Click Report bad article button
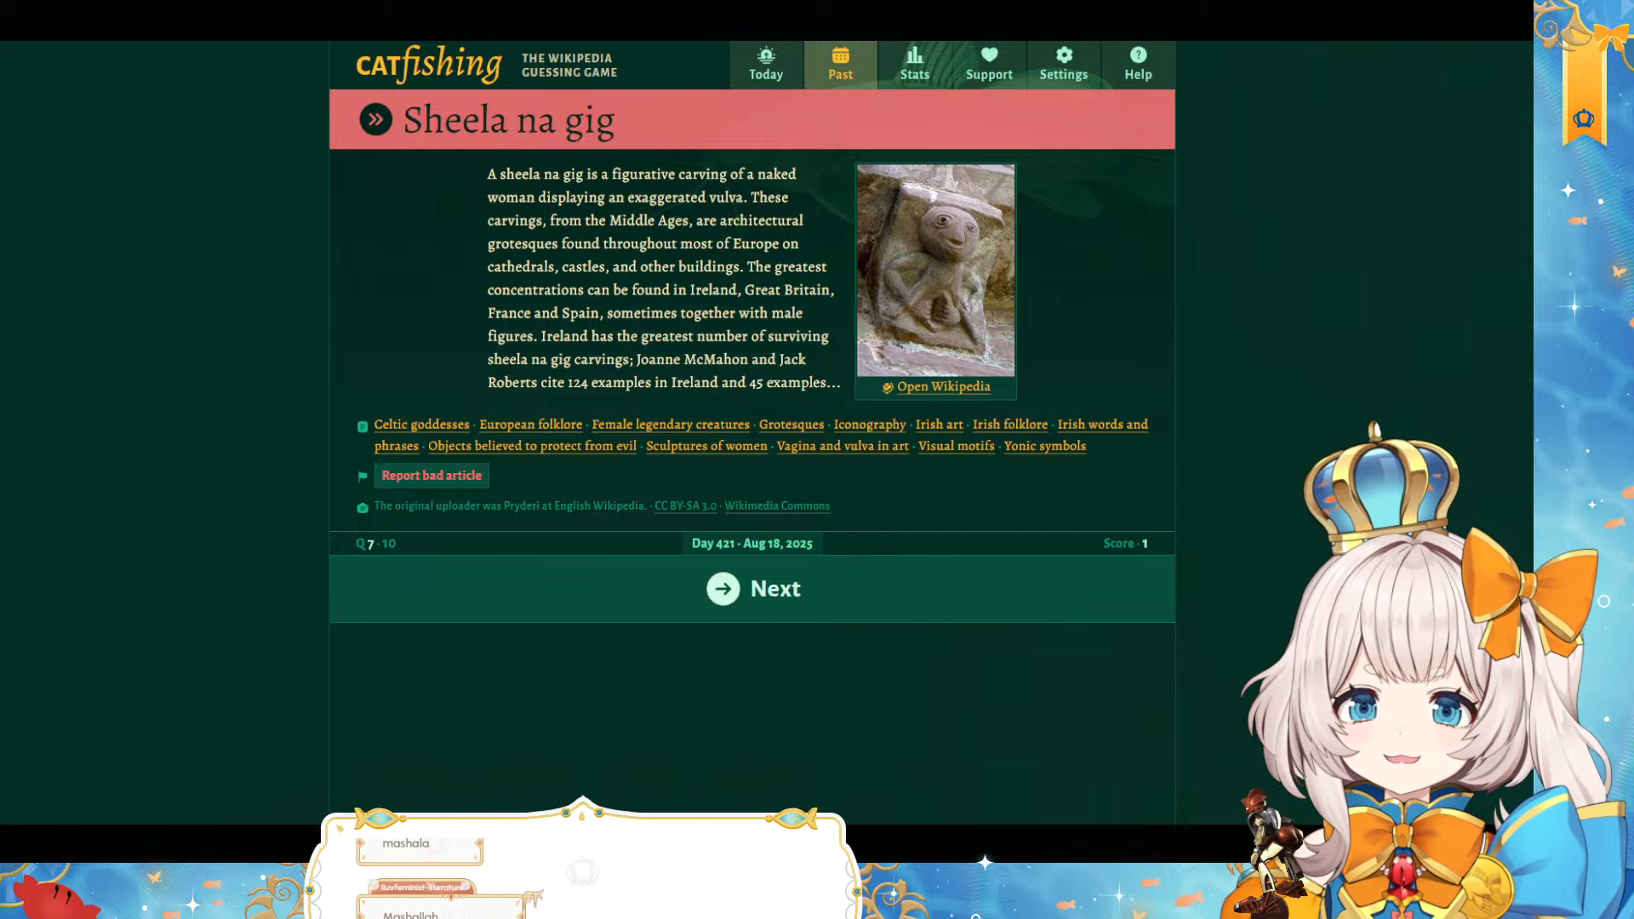 point(431,476)
